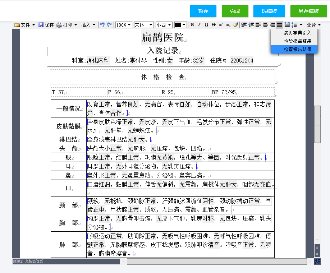Open the zoom 100% dropdown
The width and height of the screenshot is (330, 273).
[x=124, y=25]
